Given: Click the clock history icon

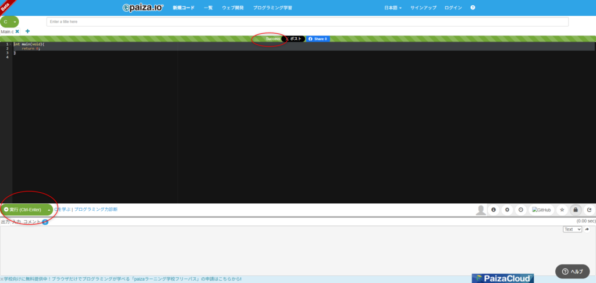Looking at the screenshot, I should tap(520, 210).
